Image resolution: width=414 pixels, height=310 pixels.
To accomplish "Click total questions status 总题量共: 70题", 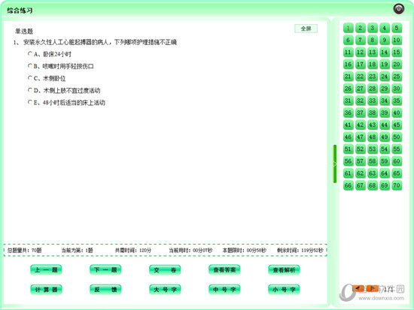I will click(x=24, y=250).
